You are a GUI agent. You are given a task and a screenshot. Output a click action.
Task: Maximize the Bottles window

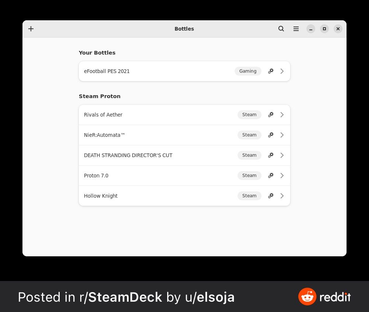tap(324, 29)
